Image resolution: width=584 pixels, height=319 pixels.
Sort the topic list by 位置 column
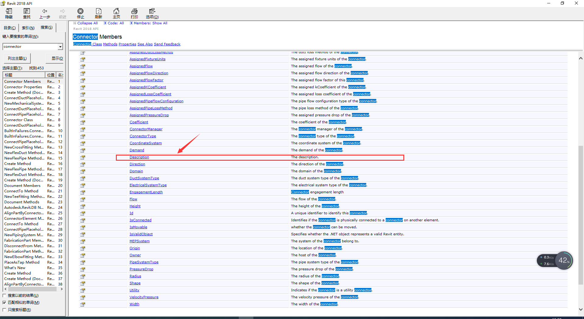(51, 75)
